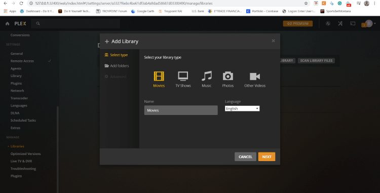Screen dimensions: 380x193
Task: Open the Chrome three-dot menu
Action: pos(374,4)
